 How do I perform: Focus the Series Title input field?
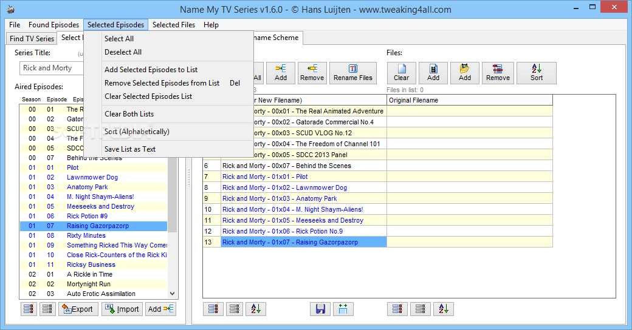pos(52,68)
